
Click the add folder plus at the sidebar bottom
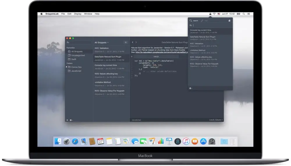pos(67,120)
